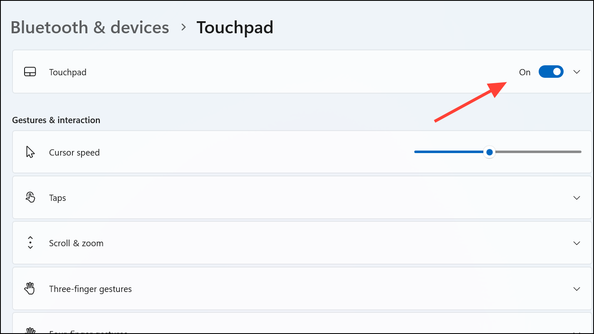Open the Taps settings row label

[x=57, y=198]
